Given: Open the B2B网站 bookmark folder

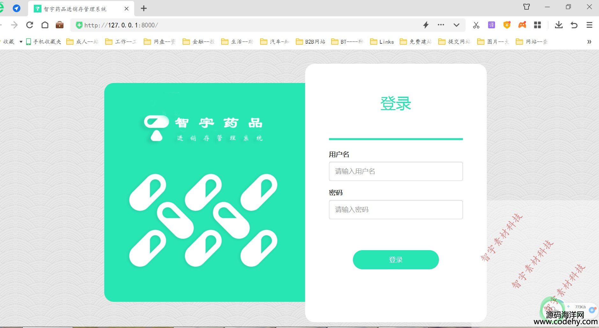Looking at the screenshot, I should [311, 42].
